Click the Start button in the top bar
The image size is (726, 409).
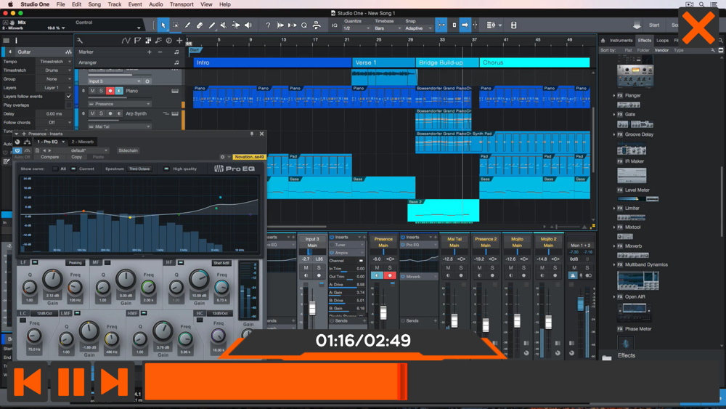[x=654, y=25]
